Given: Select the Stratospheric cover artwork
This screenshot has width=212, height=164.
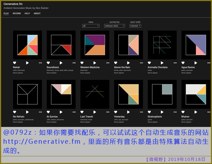Looking at the screenshot, I should (162, 94).
